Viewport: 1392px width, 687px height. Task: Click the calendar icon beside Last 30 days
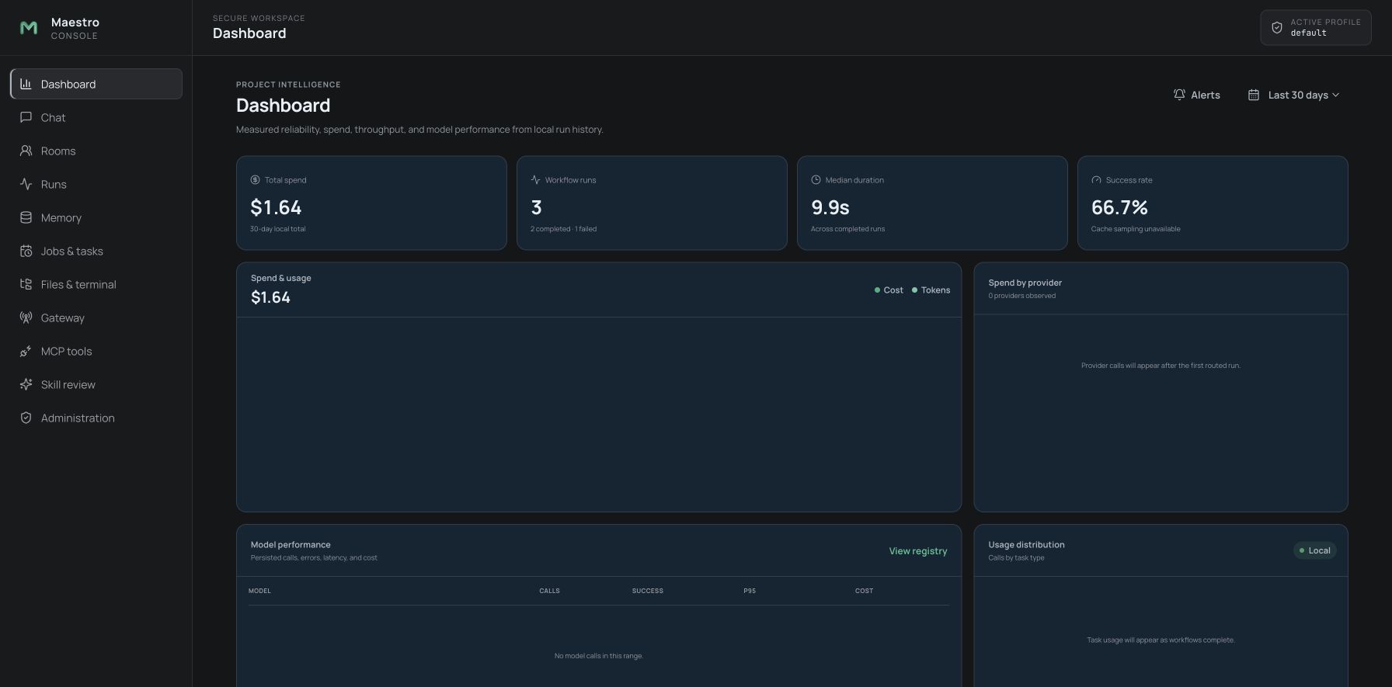1253,95
